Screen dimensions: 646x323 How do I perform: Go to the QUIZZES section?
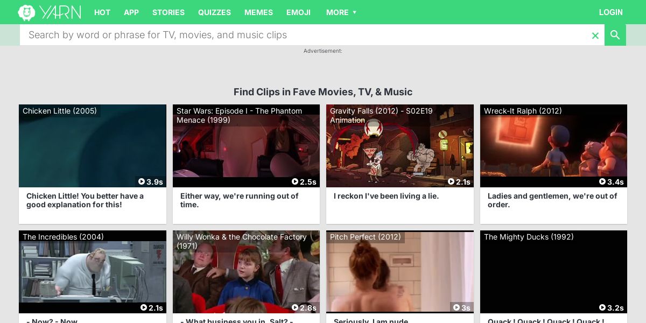[x=214, y=12]
